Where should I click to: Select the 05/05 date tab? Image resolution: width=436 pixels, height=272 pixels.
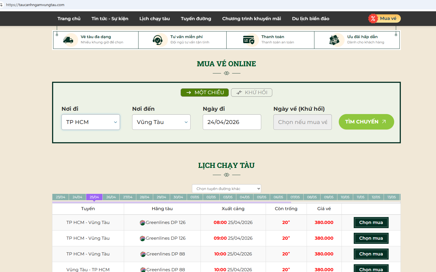261,197
